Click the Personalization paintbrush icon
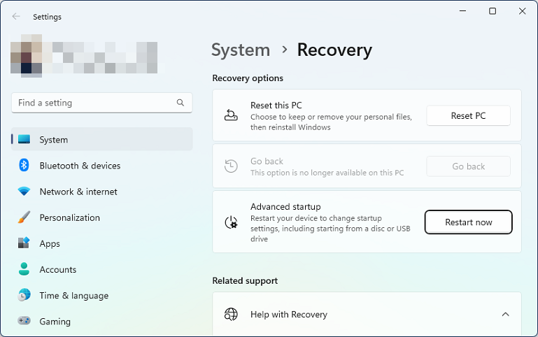This screenshot has width=538, height=337. coord(24,217)
